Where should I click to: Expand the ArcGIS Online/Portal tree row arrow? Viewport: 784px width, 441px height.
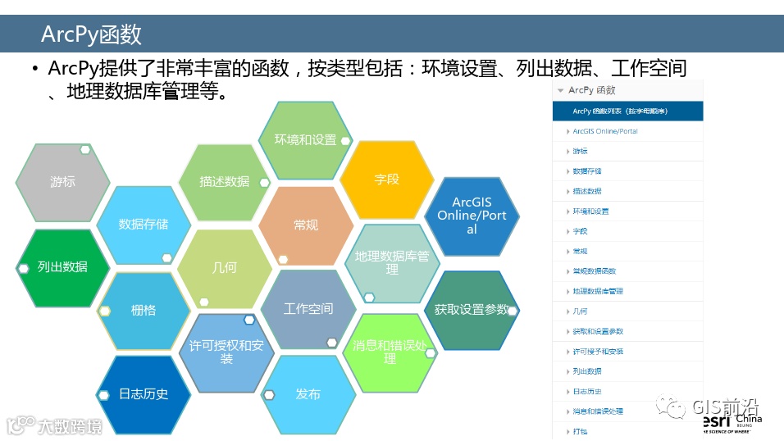click(568, 131)
